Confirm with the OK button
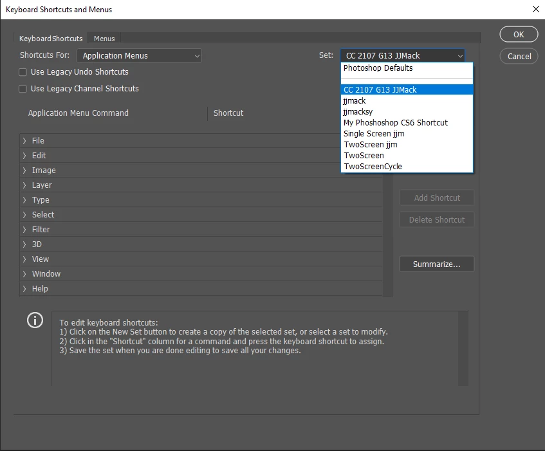 (x=519, y=34)
